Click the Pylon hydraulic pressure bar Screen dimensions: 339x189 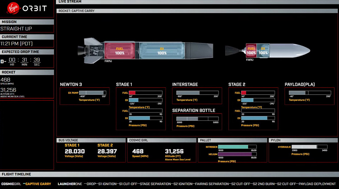click(309, 147)
